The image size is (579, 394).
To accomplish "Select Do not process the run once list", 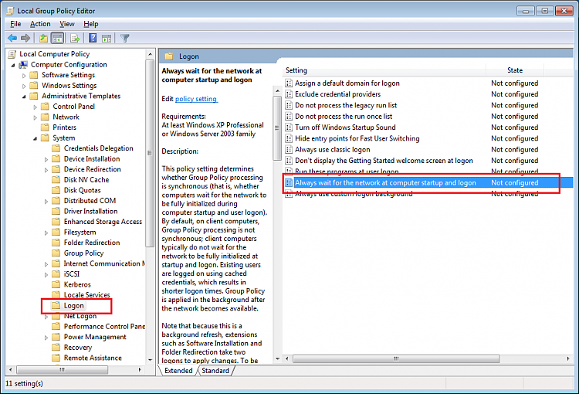I will (x=344, y=117).
